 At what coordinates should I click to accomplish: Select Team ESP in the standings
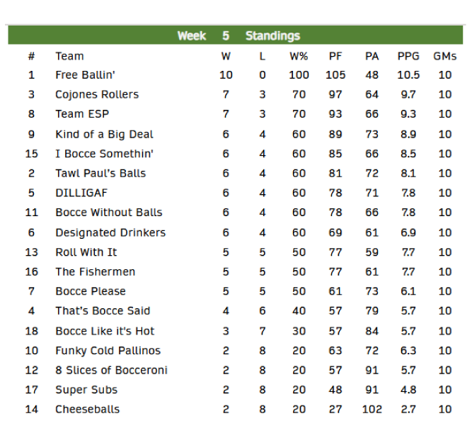[x=82, y=114]
